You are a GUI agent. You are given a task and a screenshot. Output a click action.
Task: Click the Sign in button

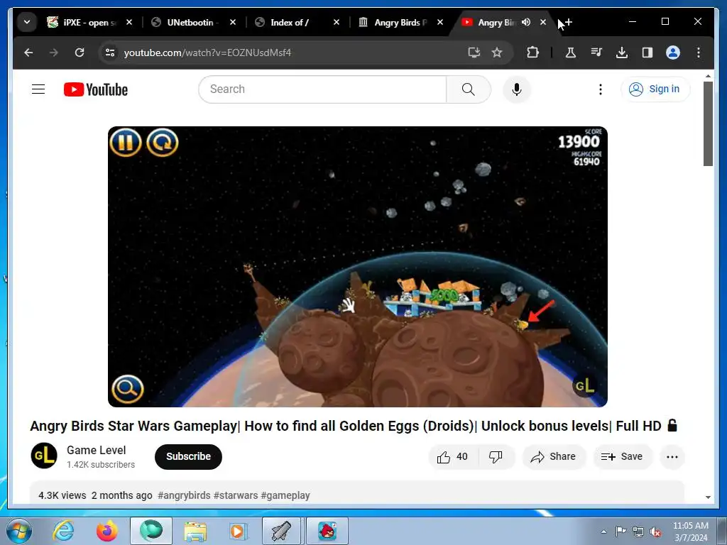(655, 89)
